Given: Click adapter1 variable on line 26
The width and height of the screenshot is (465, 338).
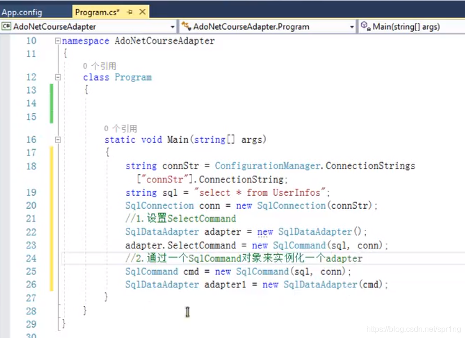Looking at the screenshot, I should pyautogui.click(x=225, y=285).
